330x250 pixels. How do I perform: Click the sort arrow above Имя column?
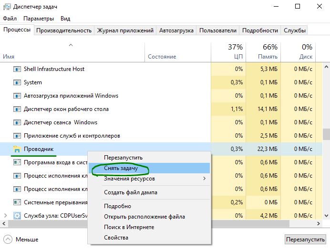point(71,45)
